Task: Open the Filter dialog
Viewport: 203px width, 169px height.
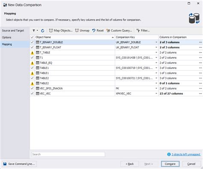Action: (x=143, y=30)
